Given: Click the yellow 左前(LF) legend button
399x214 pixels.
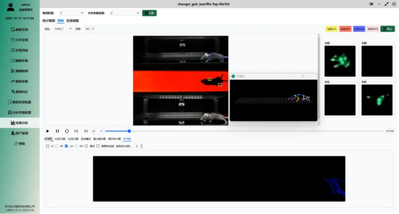Looking at the screenshot, I should point(331,29).
